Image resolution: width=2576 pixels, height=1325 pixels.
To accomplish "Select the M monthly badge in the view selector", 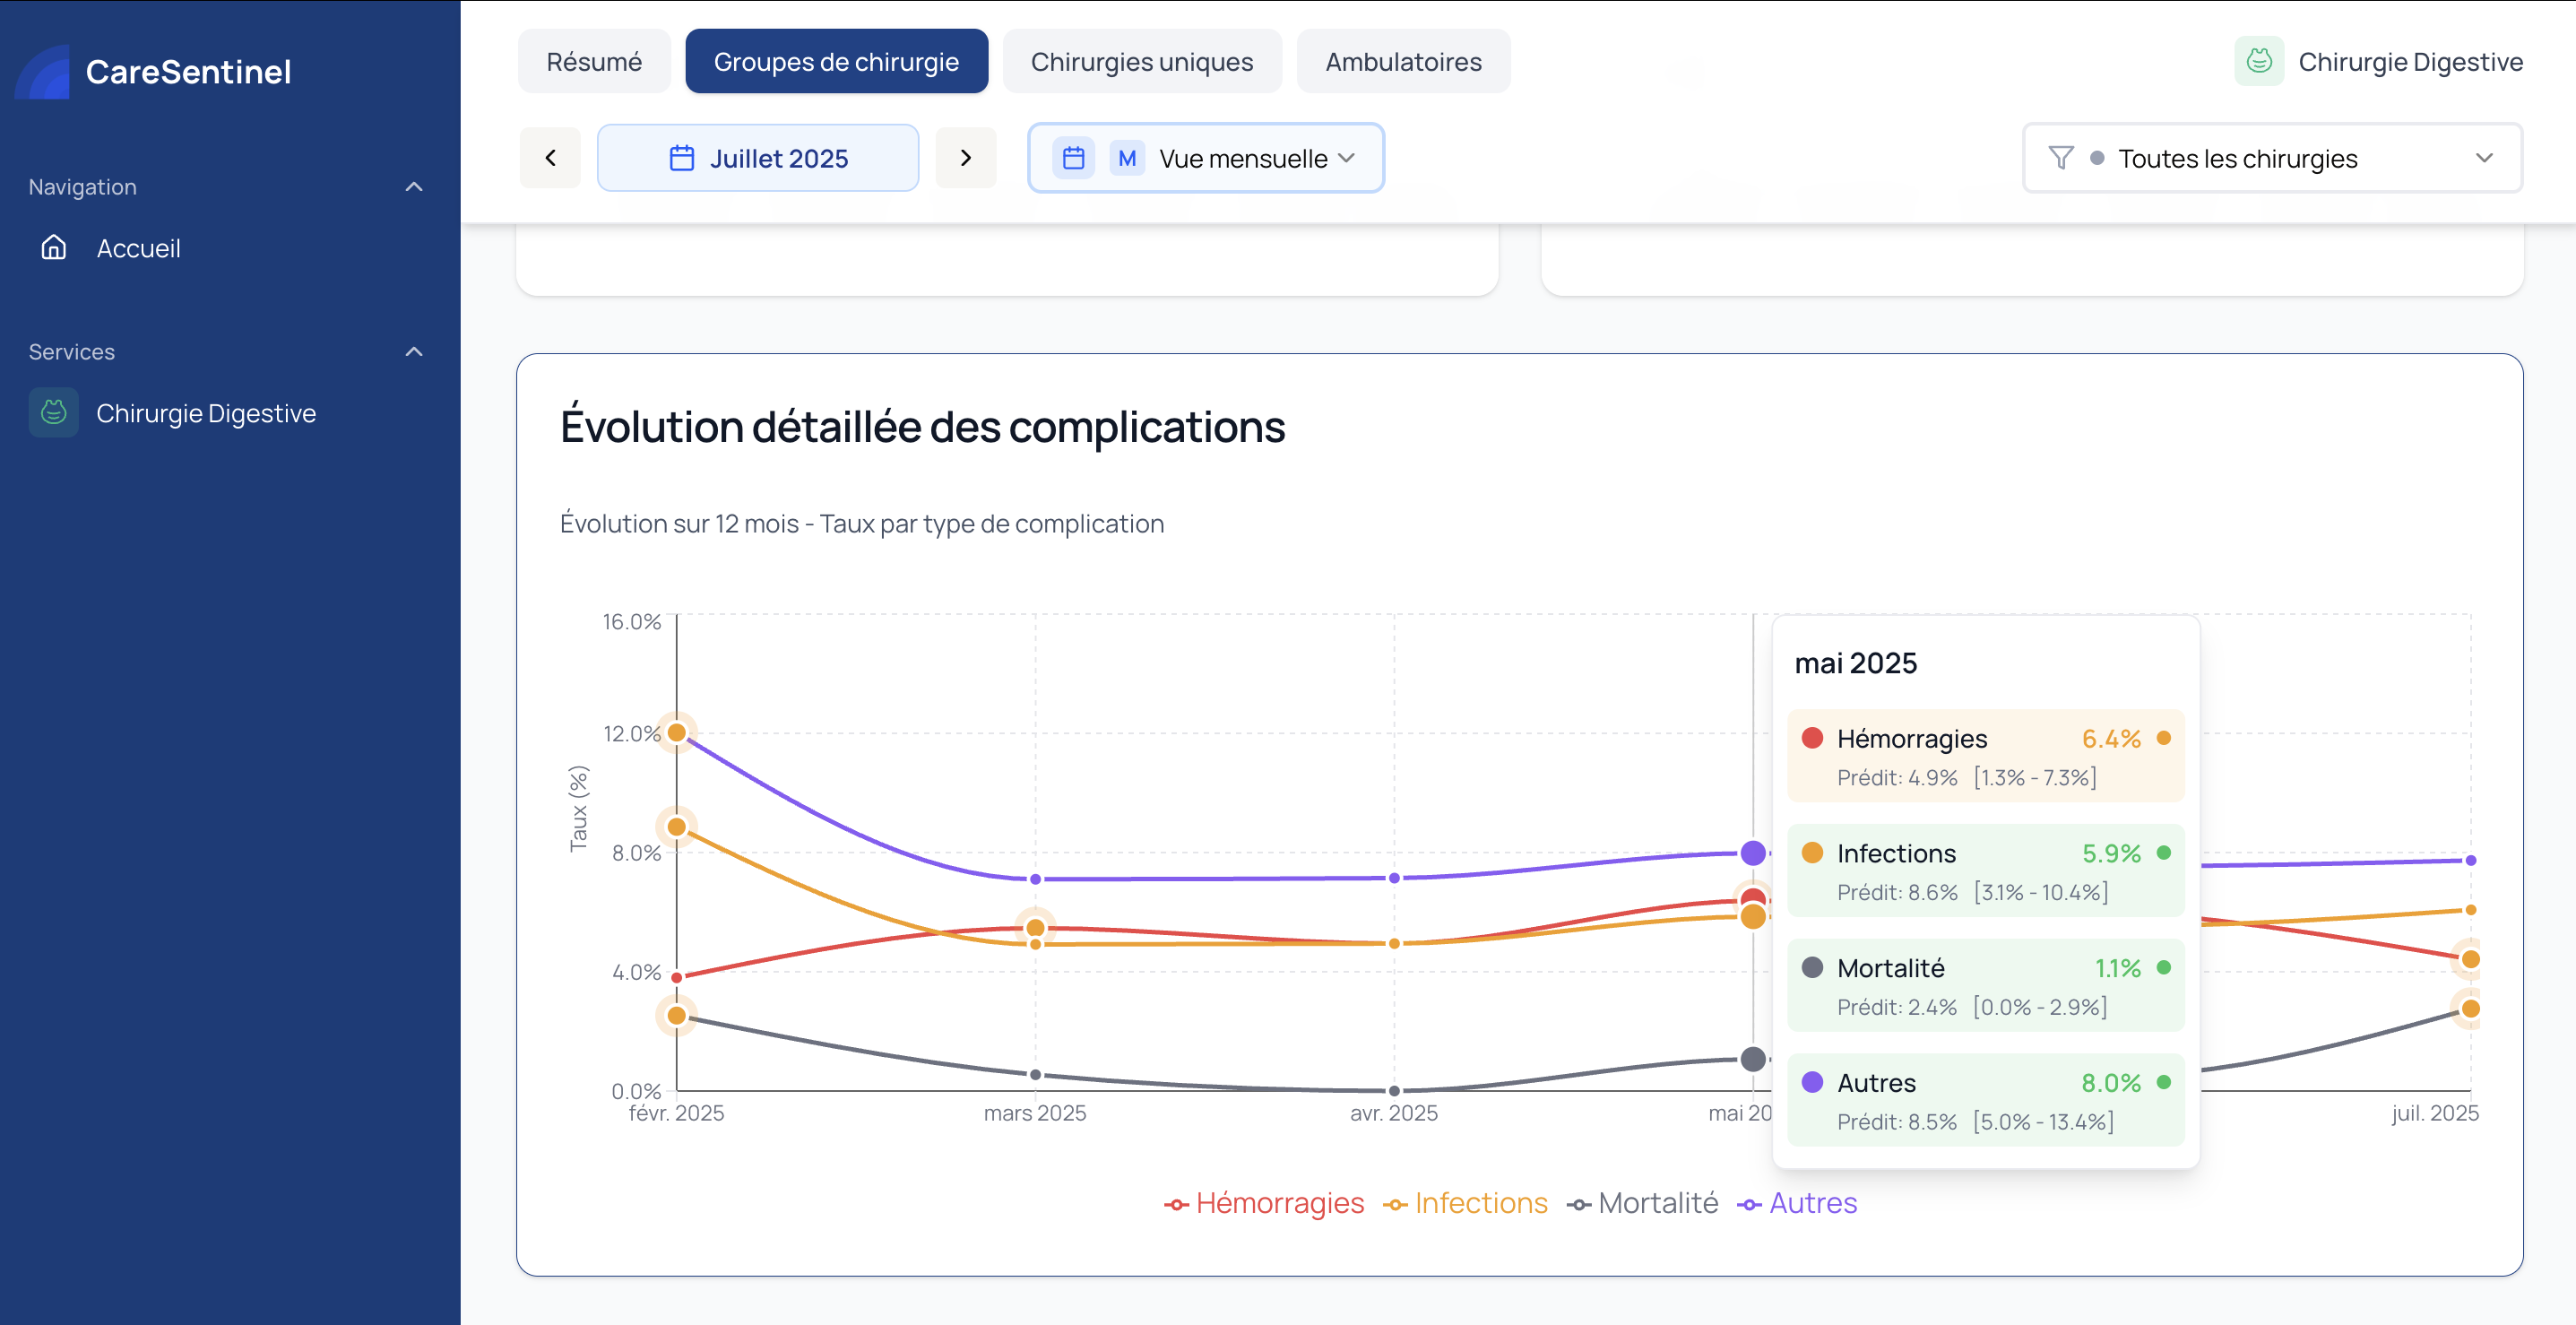I will pos(1126,157).
